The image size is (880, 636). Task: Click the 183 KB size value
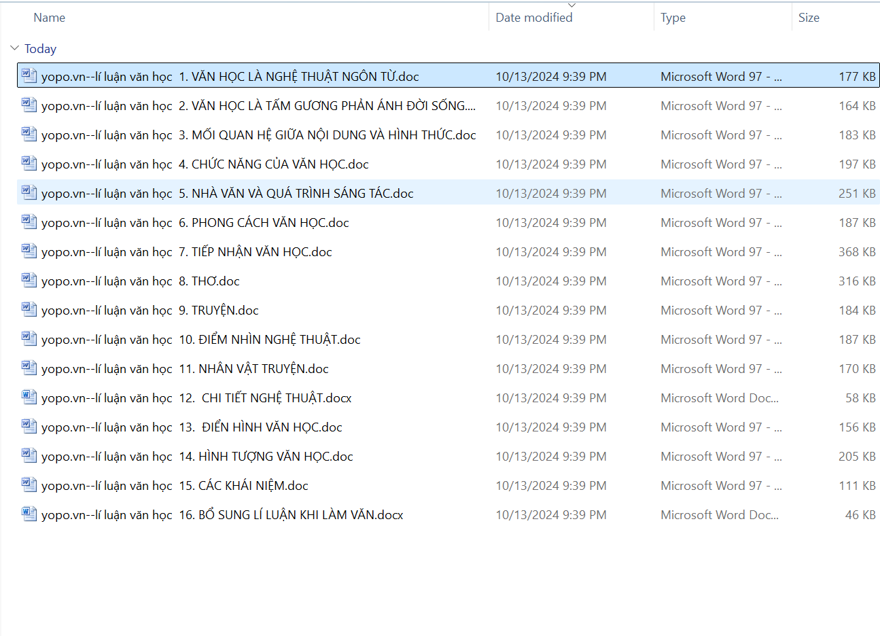point(857,135)
